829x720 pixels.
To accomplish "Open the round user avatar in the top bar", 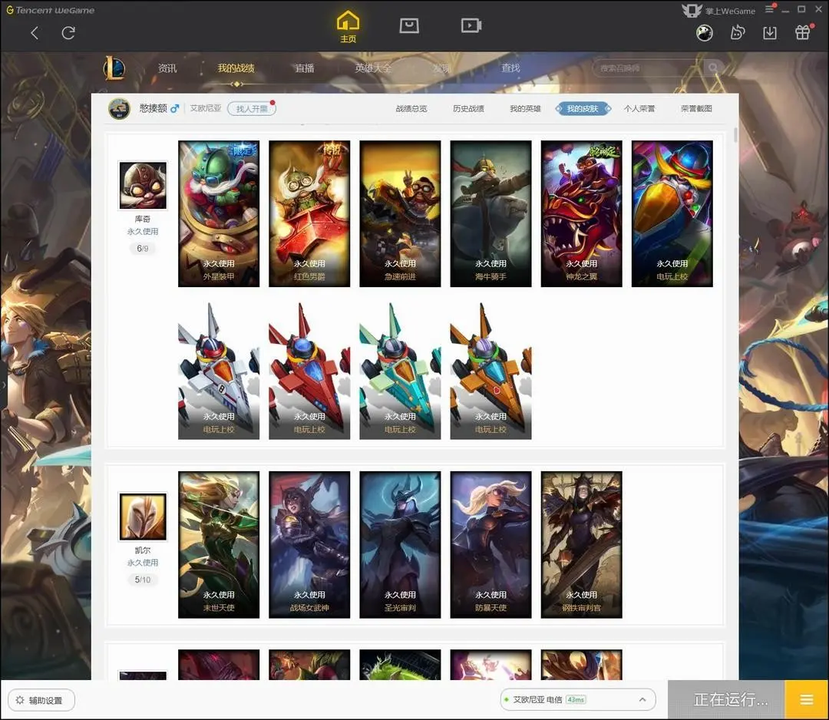I will (704, 33).
